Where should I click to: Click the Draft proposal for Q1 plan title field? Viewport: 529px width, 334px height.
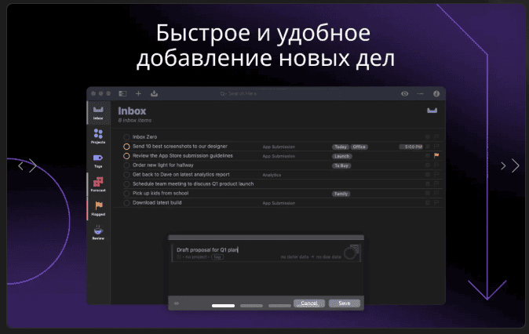207,250
